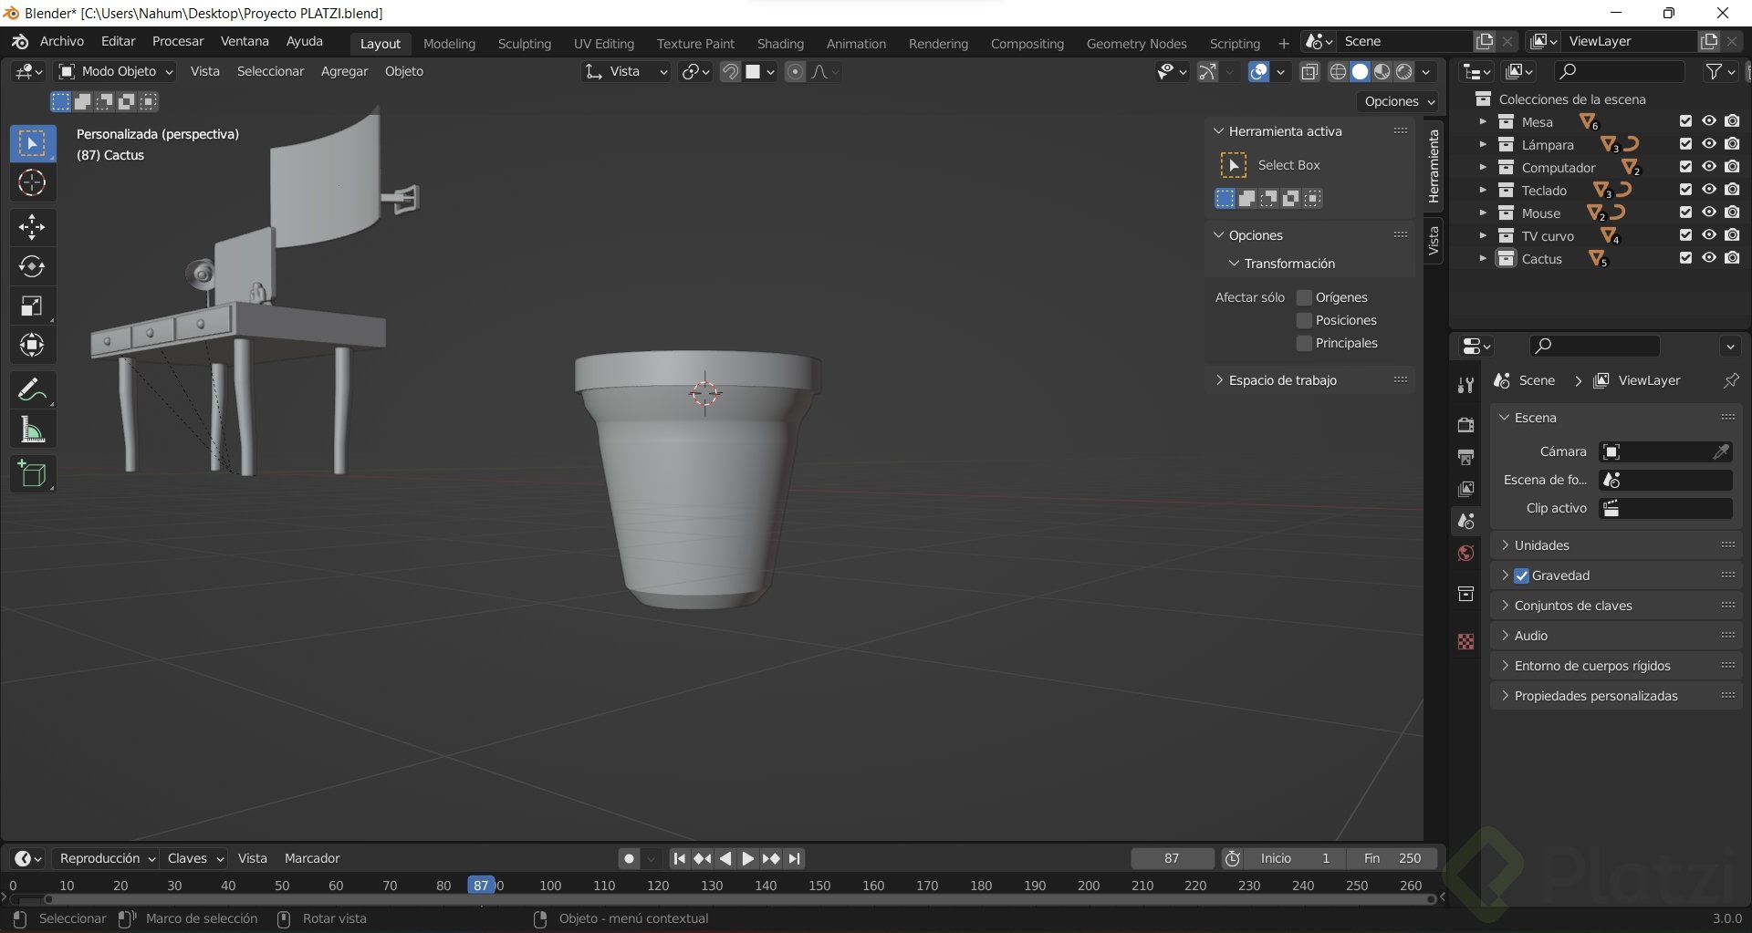Click the Fin end frame field
The width and height of the screenshot is (1752, 933).
tap(1392, 858)
